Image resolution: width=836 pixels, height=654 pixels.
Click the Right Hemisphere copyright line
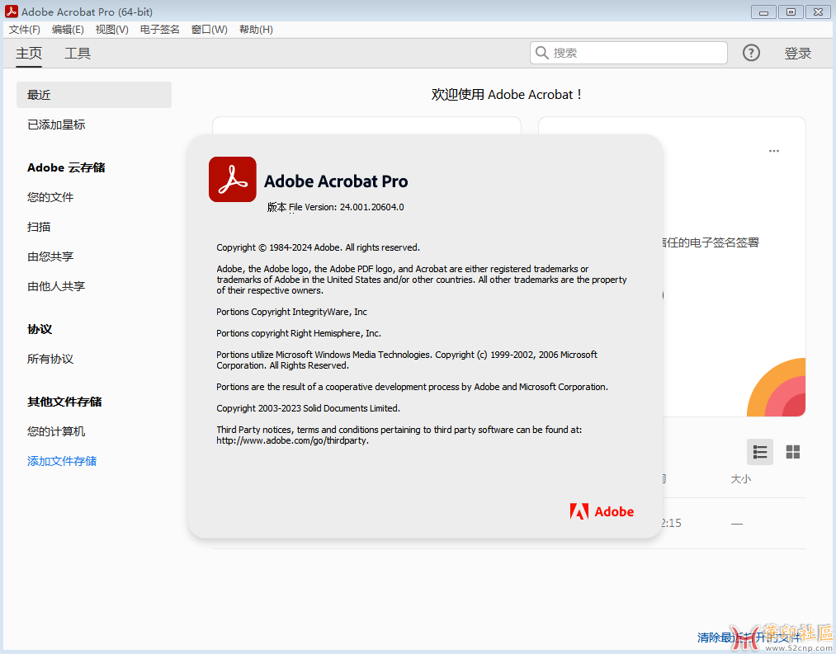[299, 333]
